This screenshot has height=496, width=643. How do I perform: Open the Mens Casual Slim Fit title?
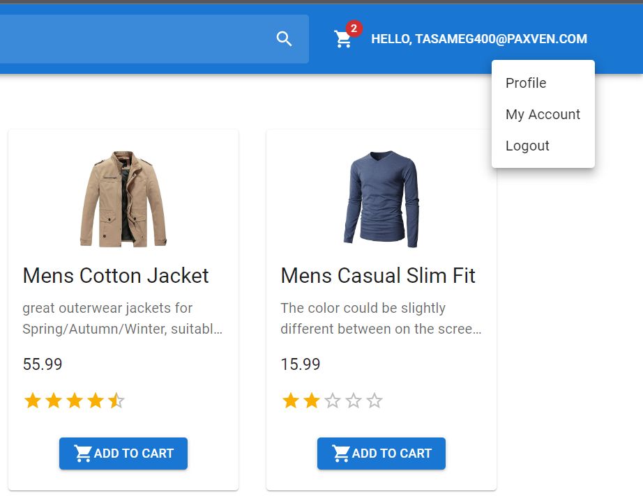[x=378, y=275]
